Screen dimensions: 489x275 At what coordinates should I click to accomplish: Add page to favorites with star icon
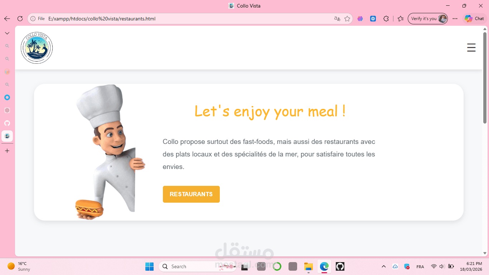point(347,19)
